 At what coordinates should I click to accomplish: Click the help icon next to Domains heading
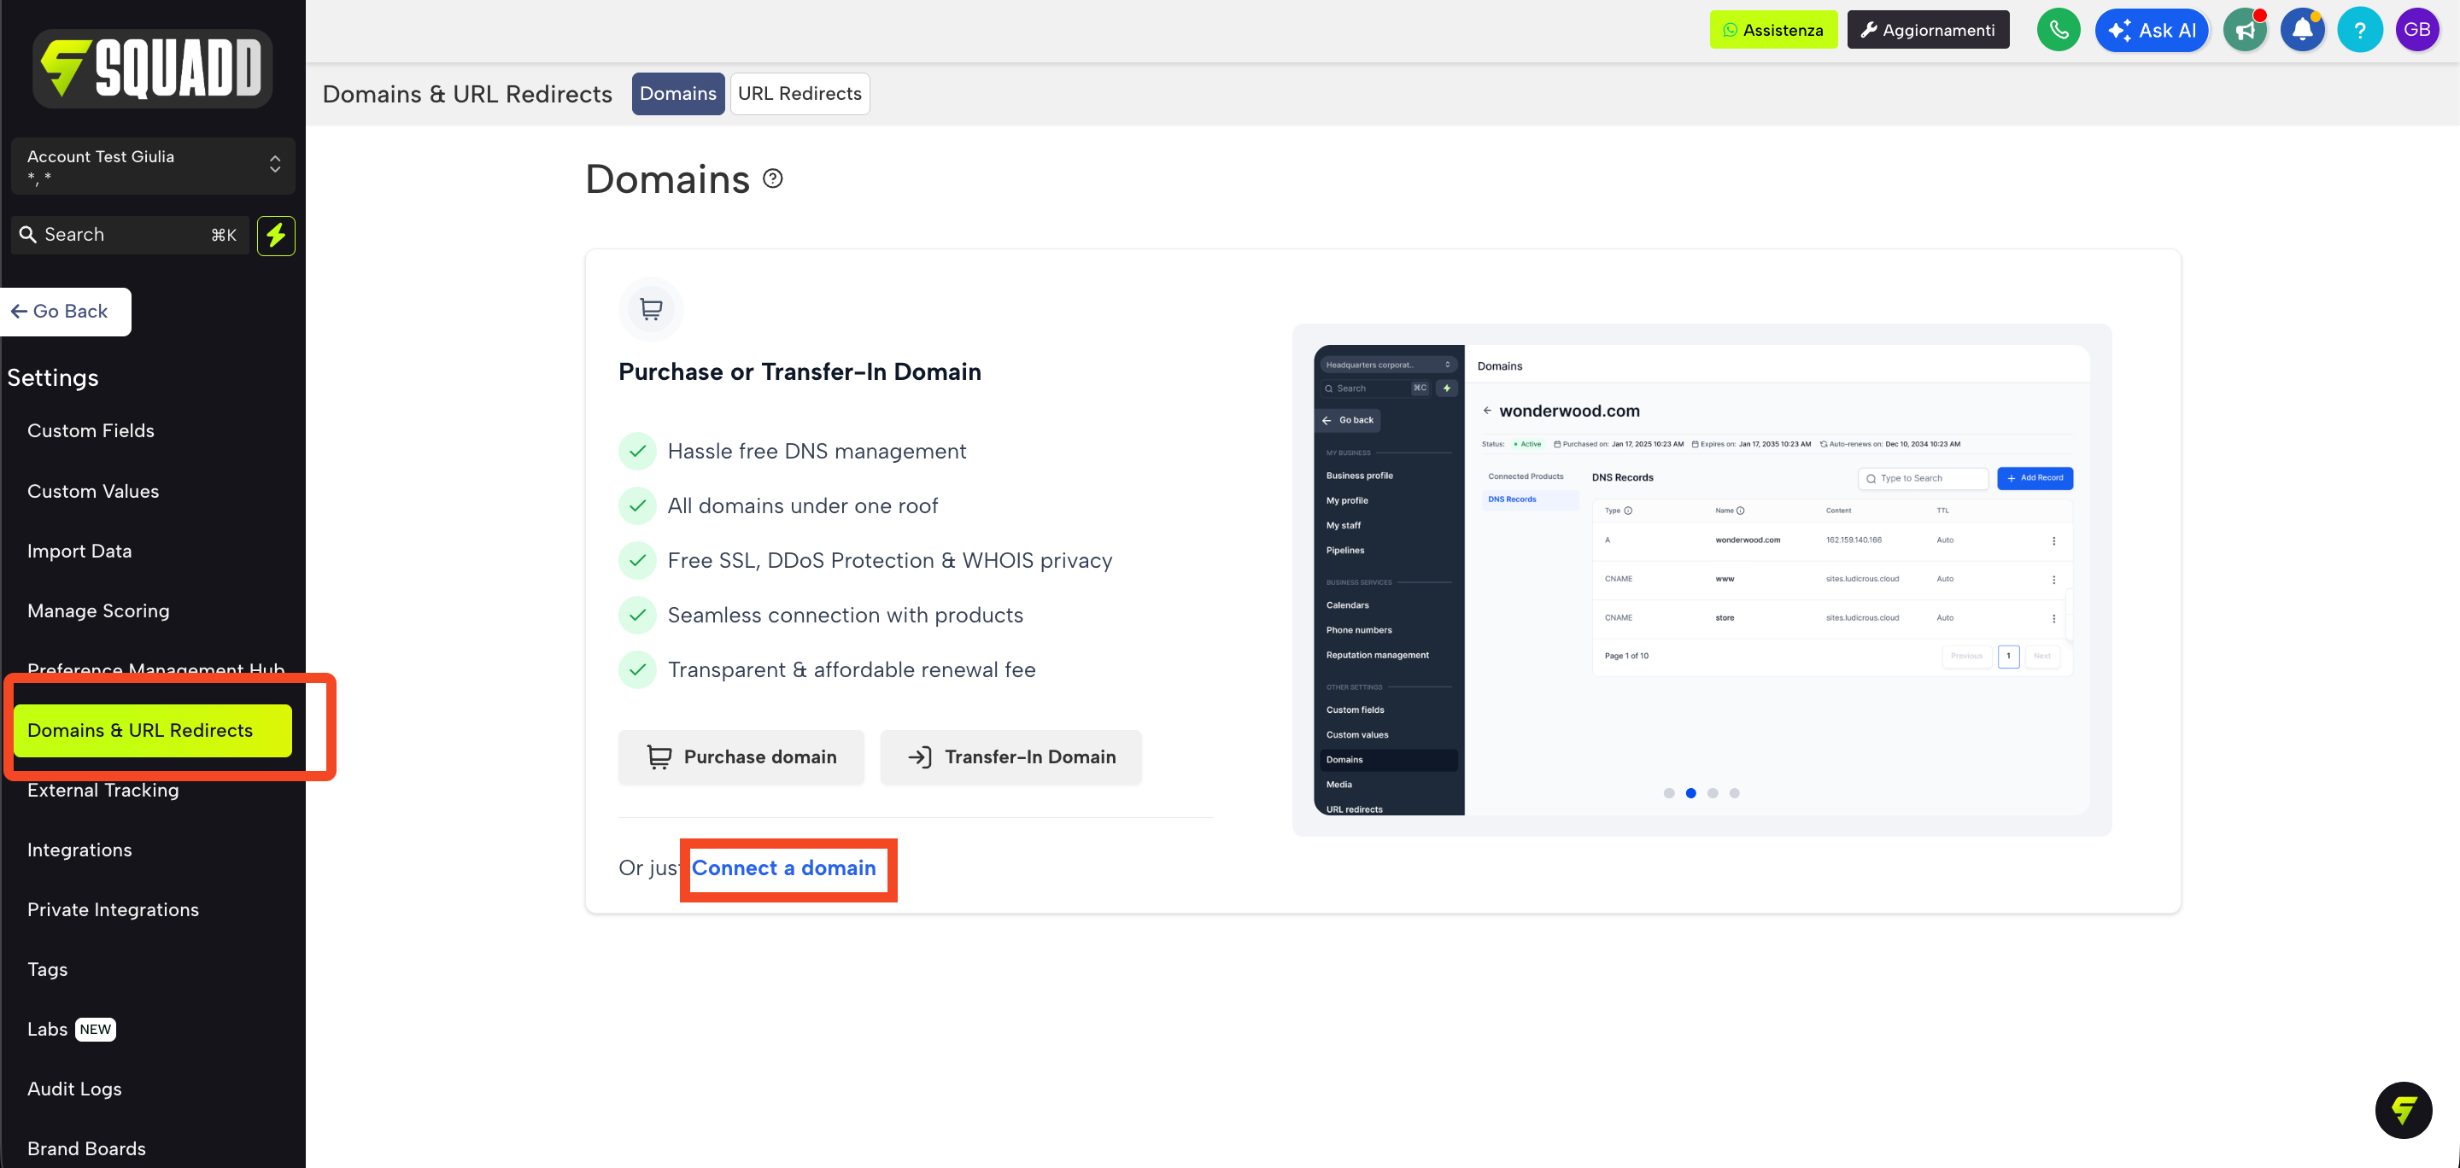[x=772, y=178]
